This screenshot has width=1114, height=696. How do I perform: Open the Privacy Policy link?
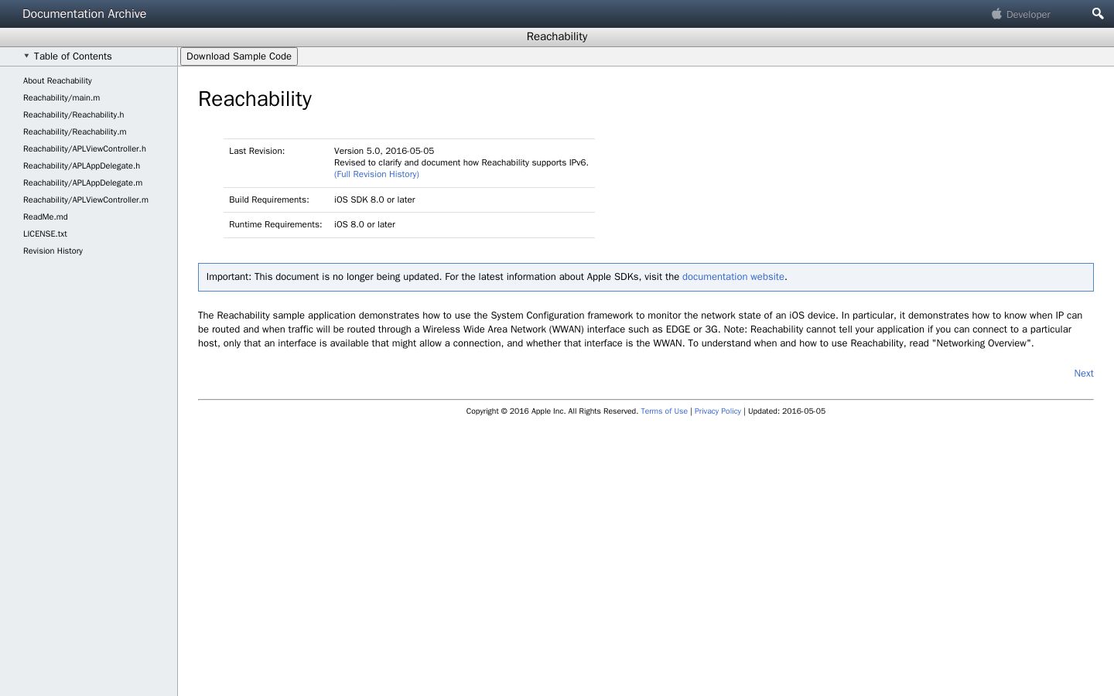click(718, 411)
